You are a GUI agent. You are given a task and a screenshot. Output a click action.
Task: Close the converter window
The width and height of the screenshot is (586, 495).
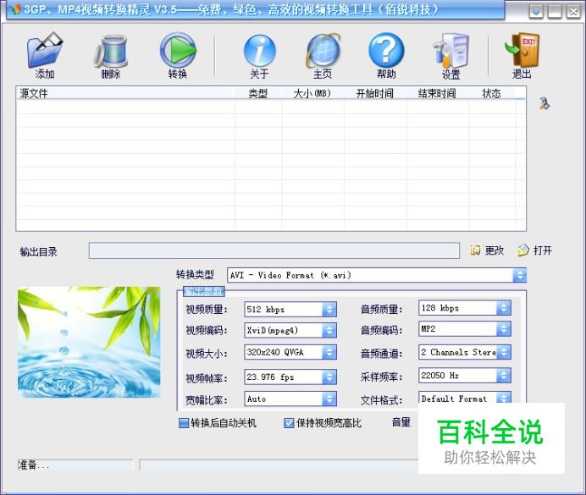click(573, 12)
